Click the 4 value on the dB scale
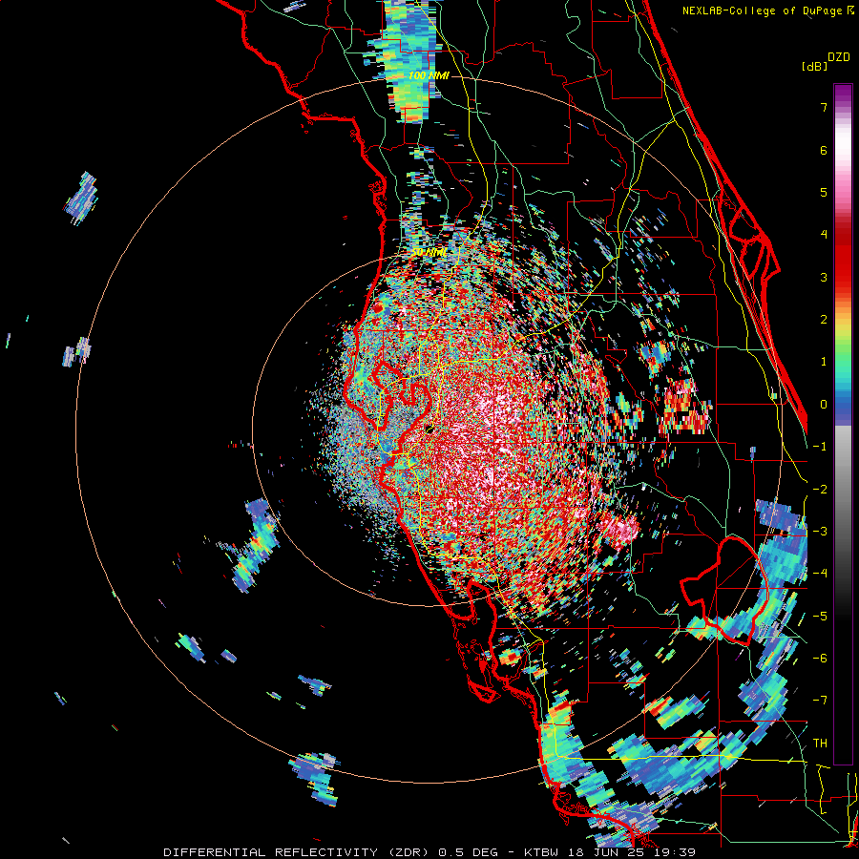 tap(824, 235)
